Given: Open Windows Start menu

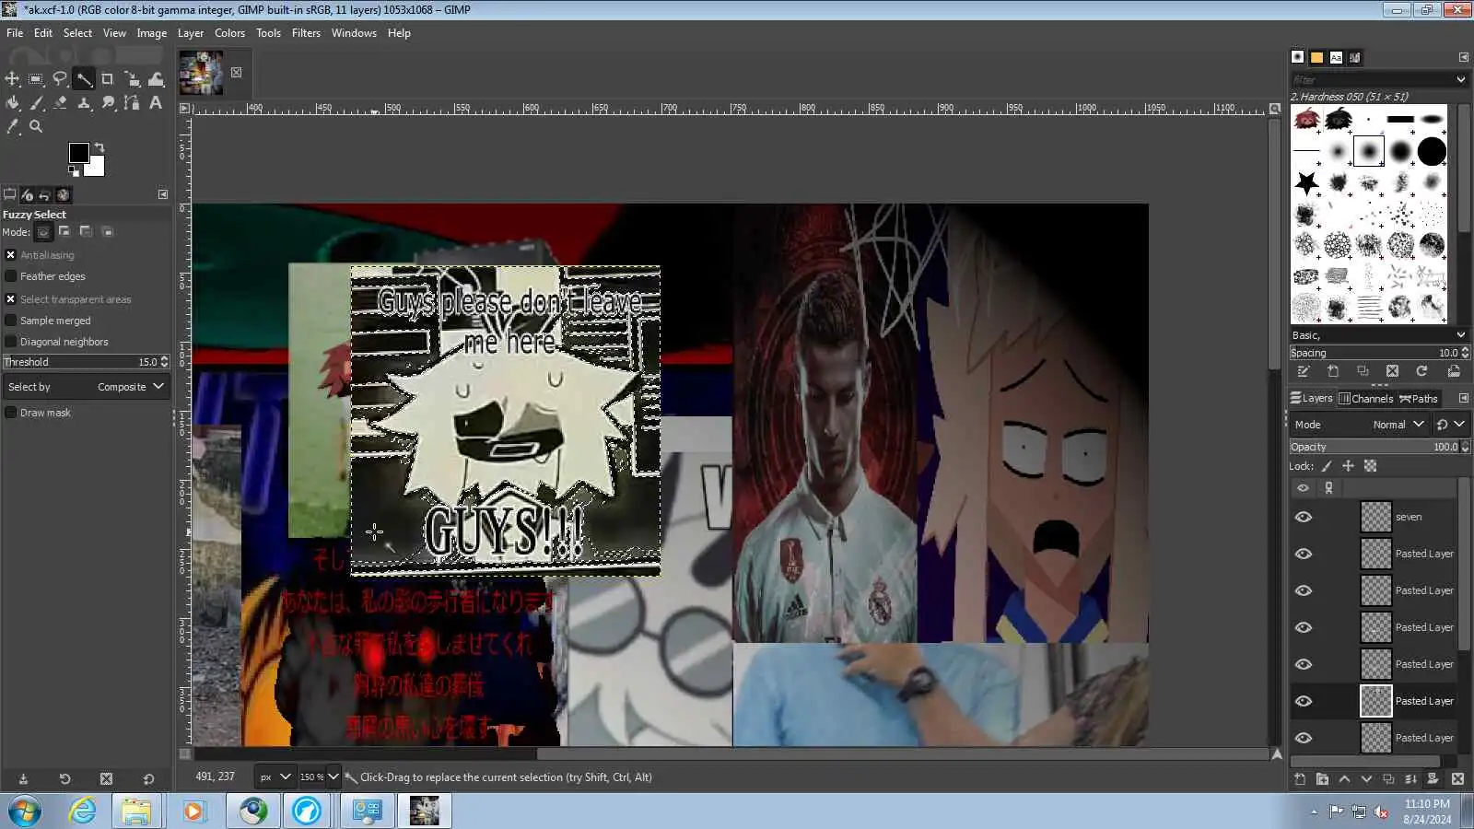Looking at the screenshot, I should click(x=25, y=811).
